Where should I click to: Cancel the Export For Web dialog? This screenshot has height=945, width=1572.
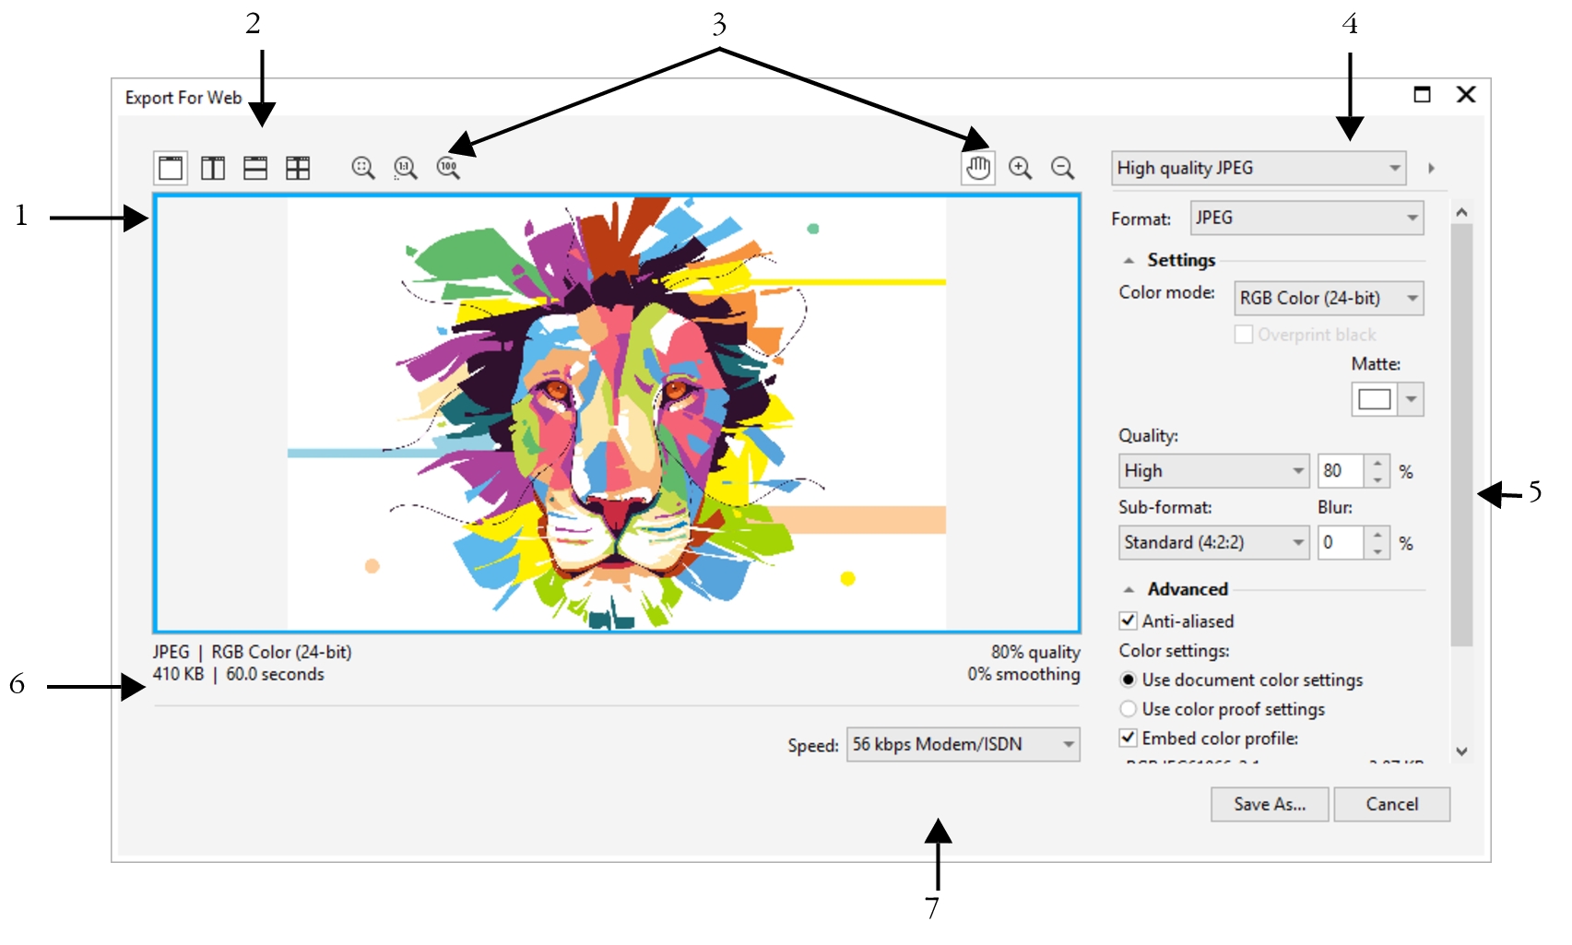tap(1391, 804)
